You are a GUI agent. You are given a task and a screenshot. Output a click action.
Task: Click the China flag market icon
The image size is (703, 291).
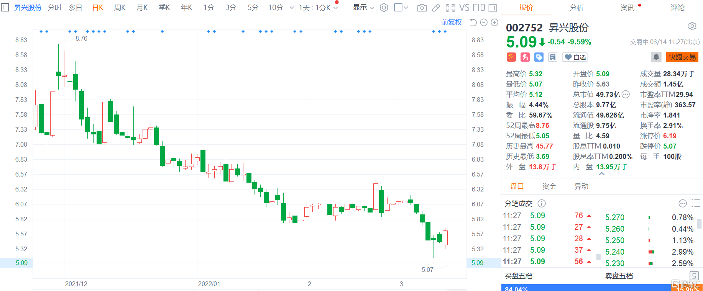511,57
